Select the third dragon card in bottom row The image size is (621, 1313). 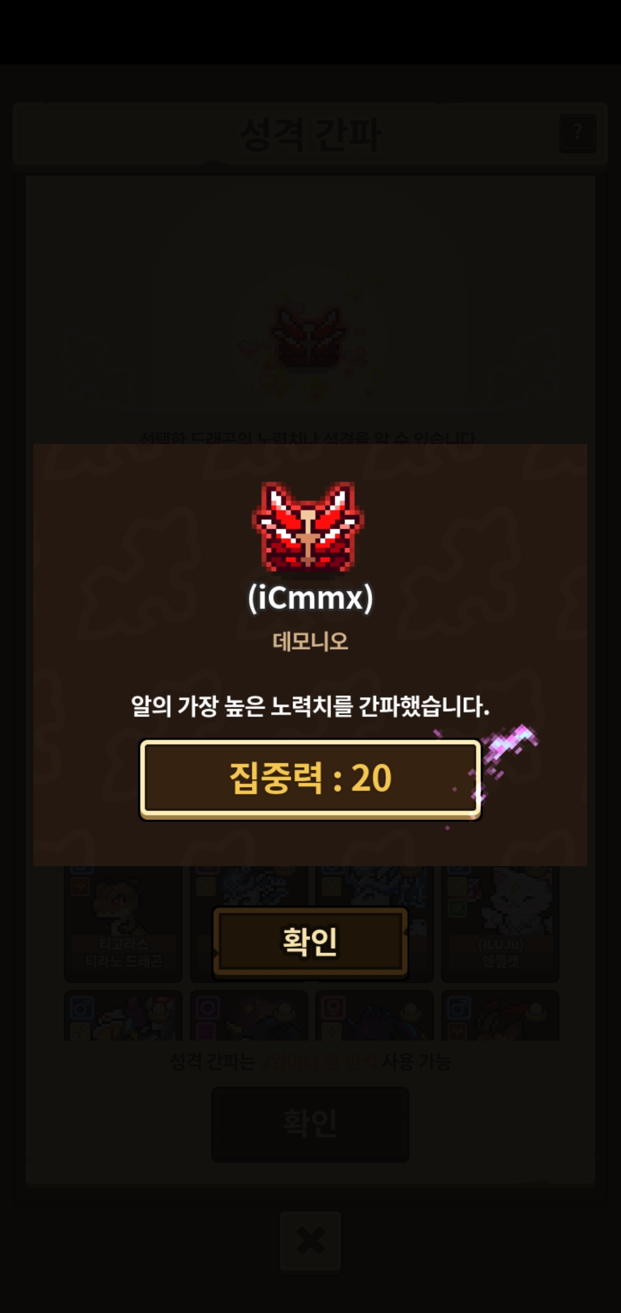click(x=374, y=1015)
